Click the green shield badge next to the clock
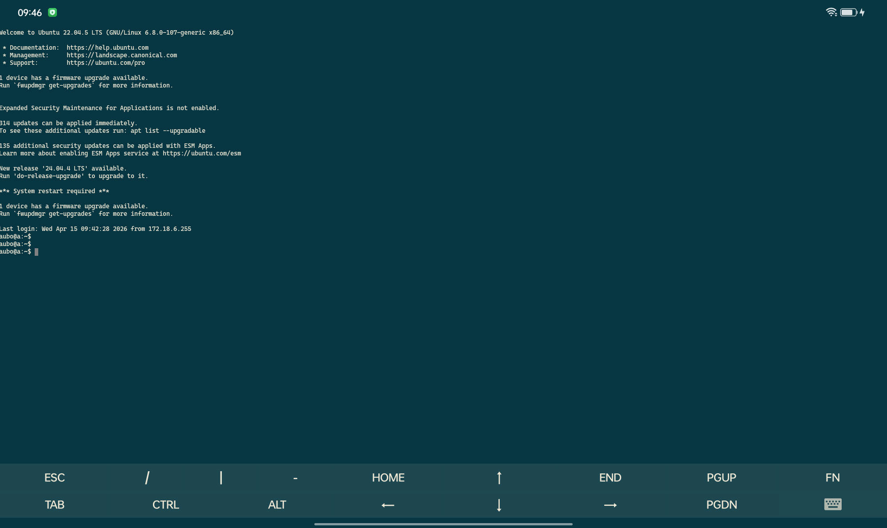Image resolution: width=887 pixels, height=528 pixels. point(53,13)
